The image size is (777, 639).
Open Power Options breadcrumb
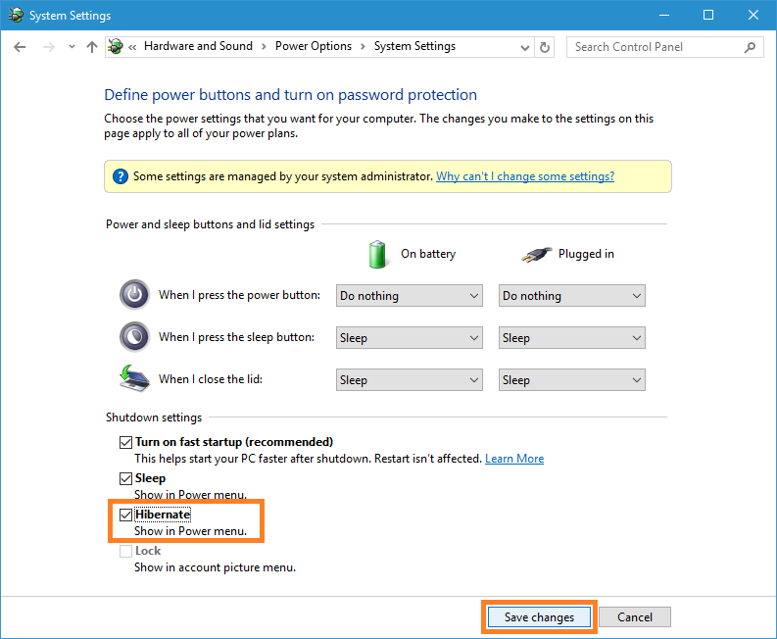pos(314,46)
